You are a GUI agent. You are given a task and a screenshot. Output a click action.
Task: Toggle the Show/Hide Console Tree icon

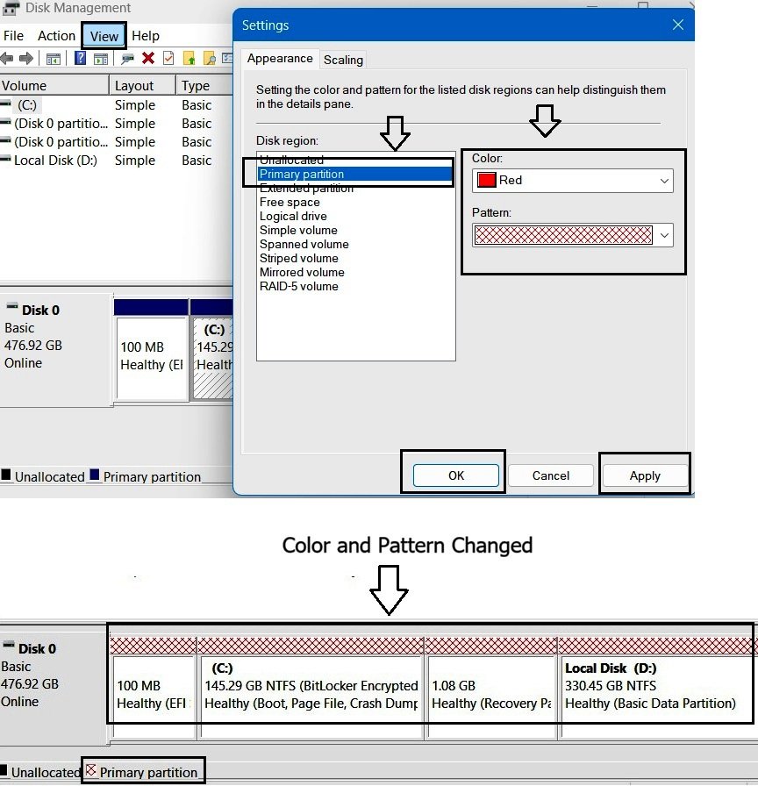pyautogui.click(x=54, y=59)
